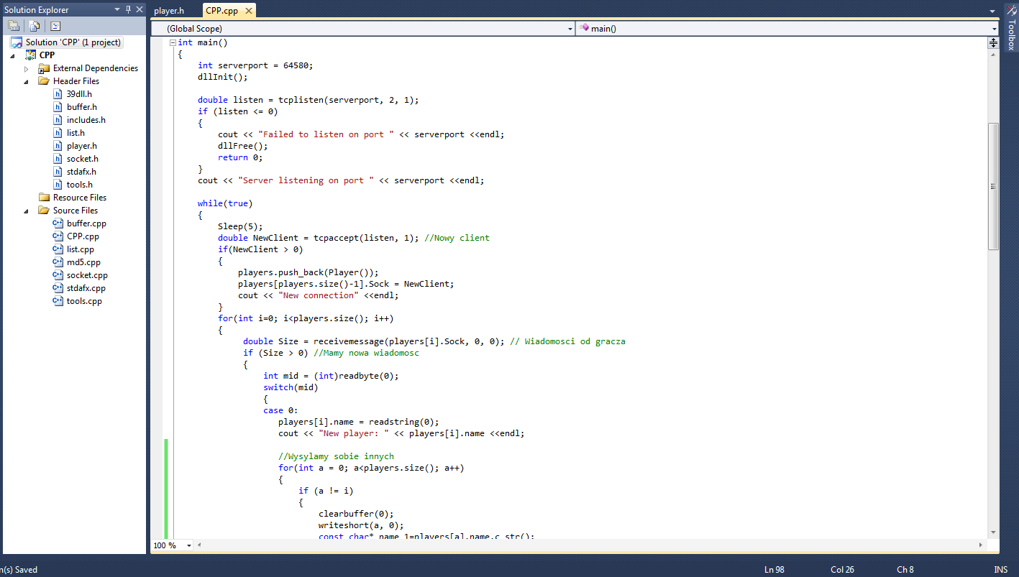Expand the External Dependencies node
The width and height of the screenshot is (1019, 577).
coord(27,68)
